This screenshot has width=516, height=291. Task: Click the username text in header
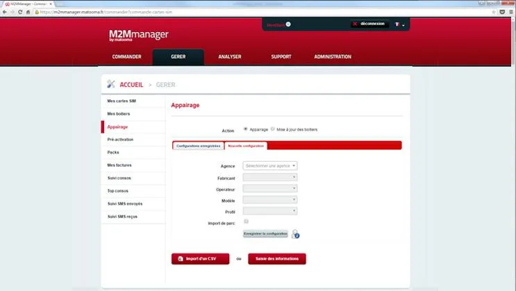click(276, 25)
